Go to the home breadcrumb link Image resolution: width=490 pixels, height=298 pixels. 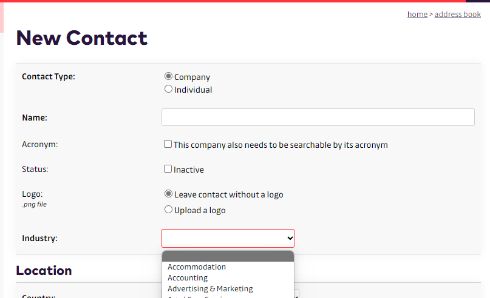(417, 15)
